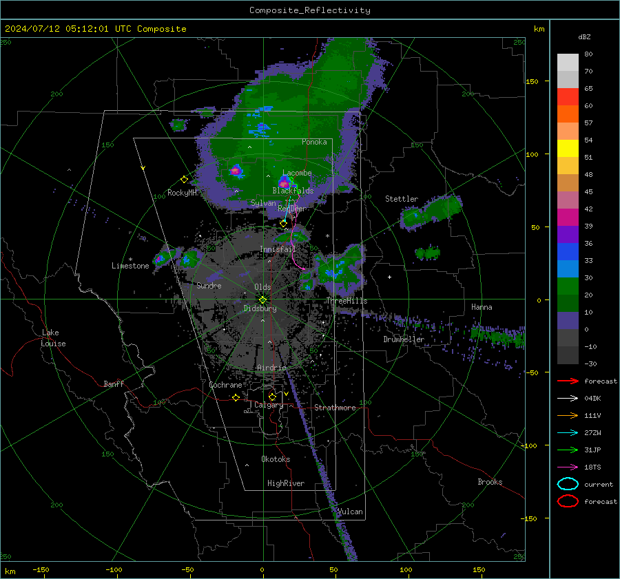Click the Strathmore town label
Image resolution: width=620 pixels, height=579 pixels.
[335, 408]
